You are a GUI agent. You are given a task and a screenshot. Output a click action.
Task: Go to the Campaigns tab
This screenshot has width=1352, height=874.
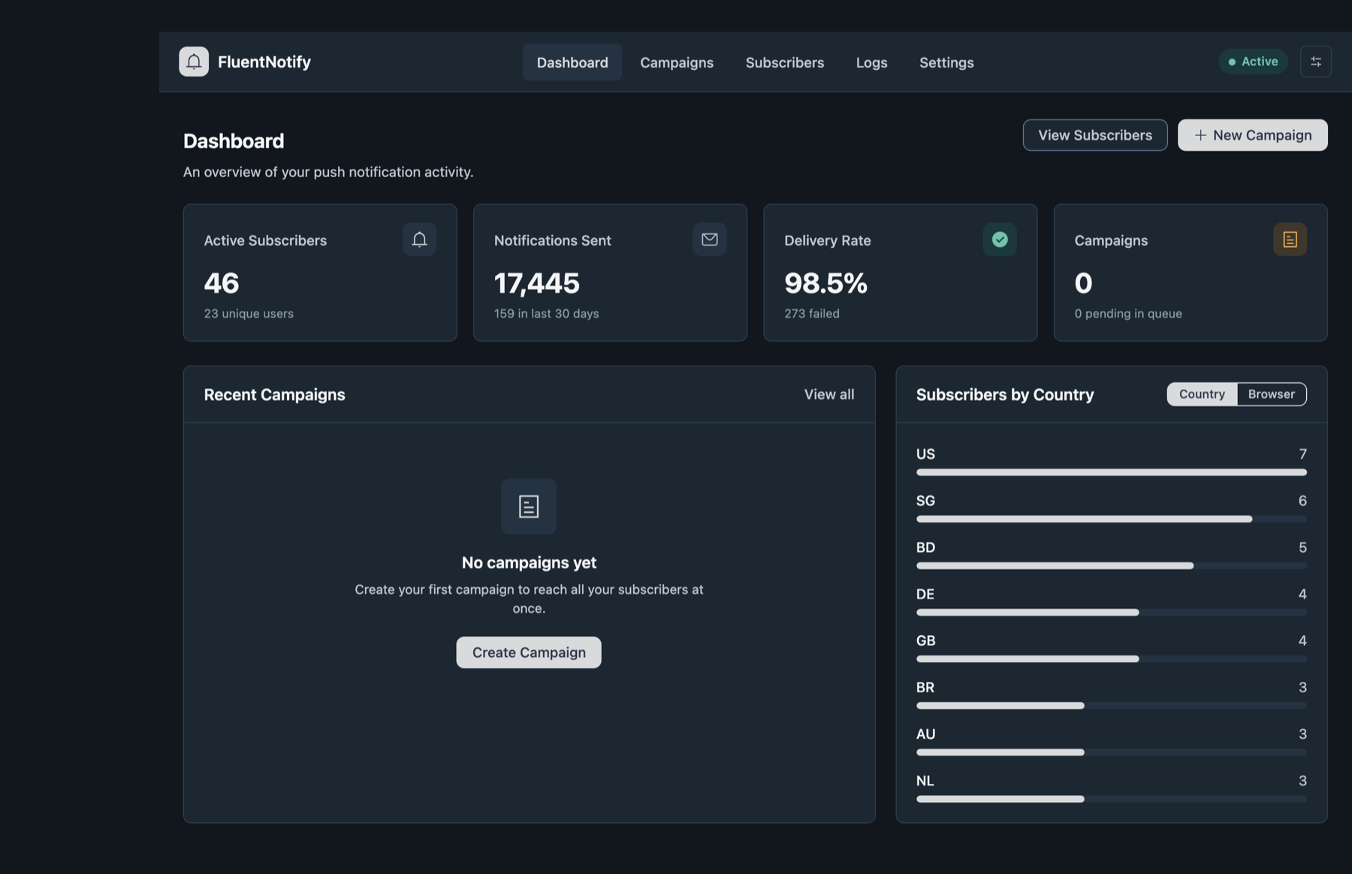click(677, 62)
